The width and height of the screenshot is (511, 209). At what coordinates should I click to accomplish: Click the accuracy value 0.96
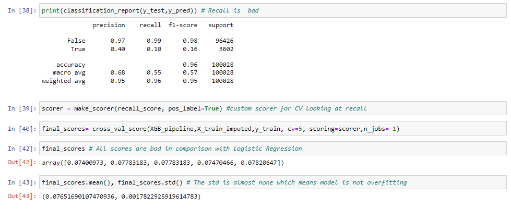[190, 65]
